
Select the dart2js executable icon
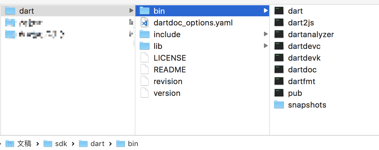tap(279, 22)
